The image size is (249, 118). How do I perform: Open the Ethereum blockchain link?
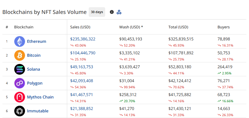37,41
